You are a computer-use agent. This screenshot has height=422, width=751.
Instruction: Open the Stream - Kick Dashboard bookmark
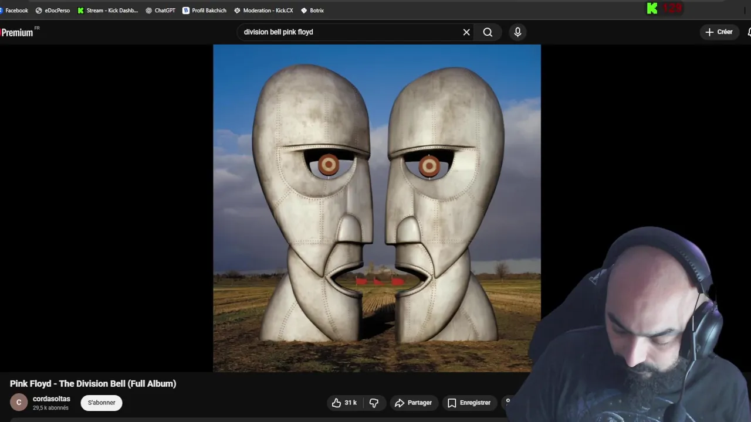(108, 11)
